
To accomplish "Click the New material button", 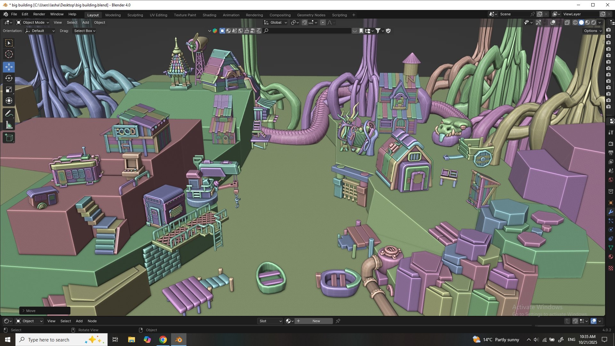I will (316, 321).
